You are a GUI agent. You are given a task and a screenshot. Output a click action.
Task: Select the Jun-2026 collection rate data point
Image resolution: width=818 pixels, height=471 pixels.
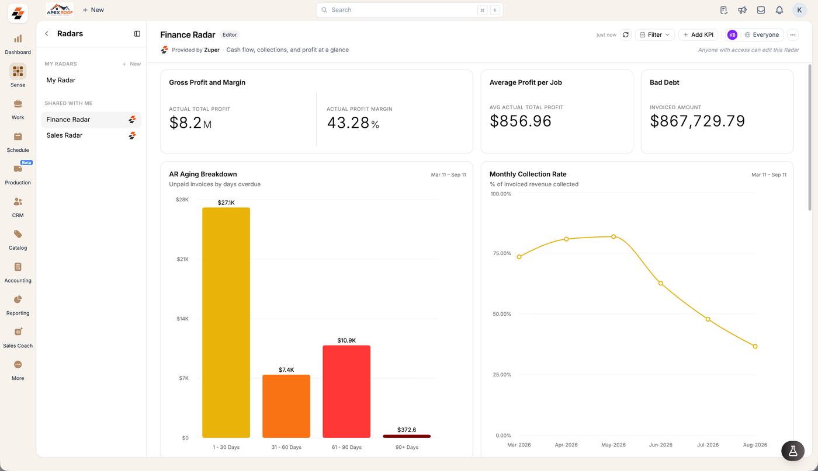[x=661, y=283]
